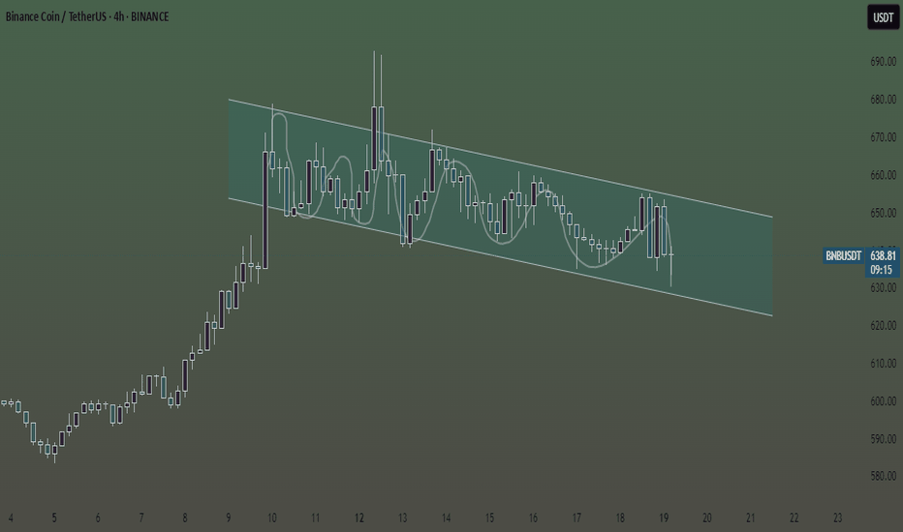Click the tall spike candle wick near 12
The height and width of the screenshot is (532, 903).
pyautogui.click(x=374, y=78)
